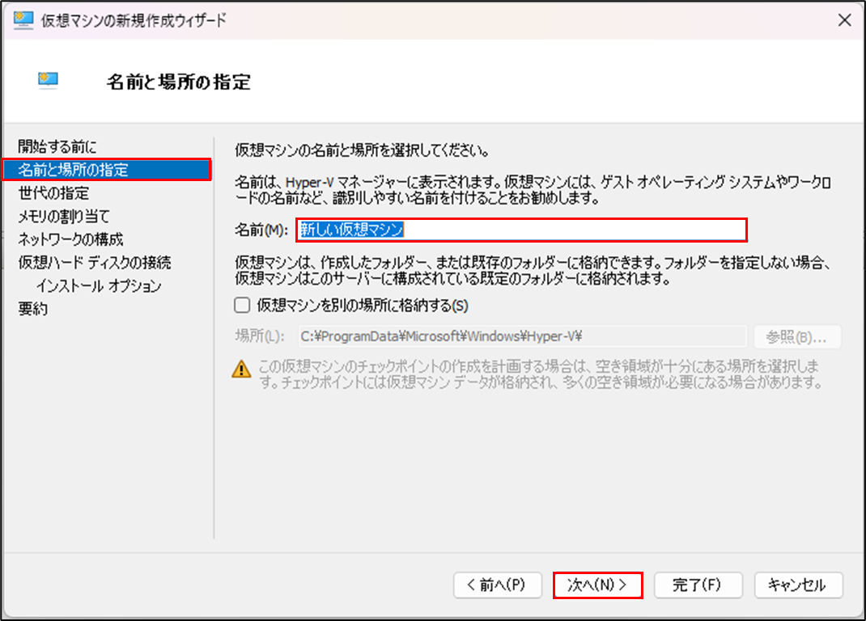
Task: Close the wizard with the X button
Action: [844, 20]
